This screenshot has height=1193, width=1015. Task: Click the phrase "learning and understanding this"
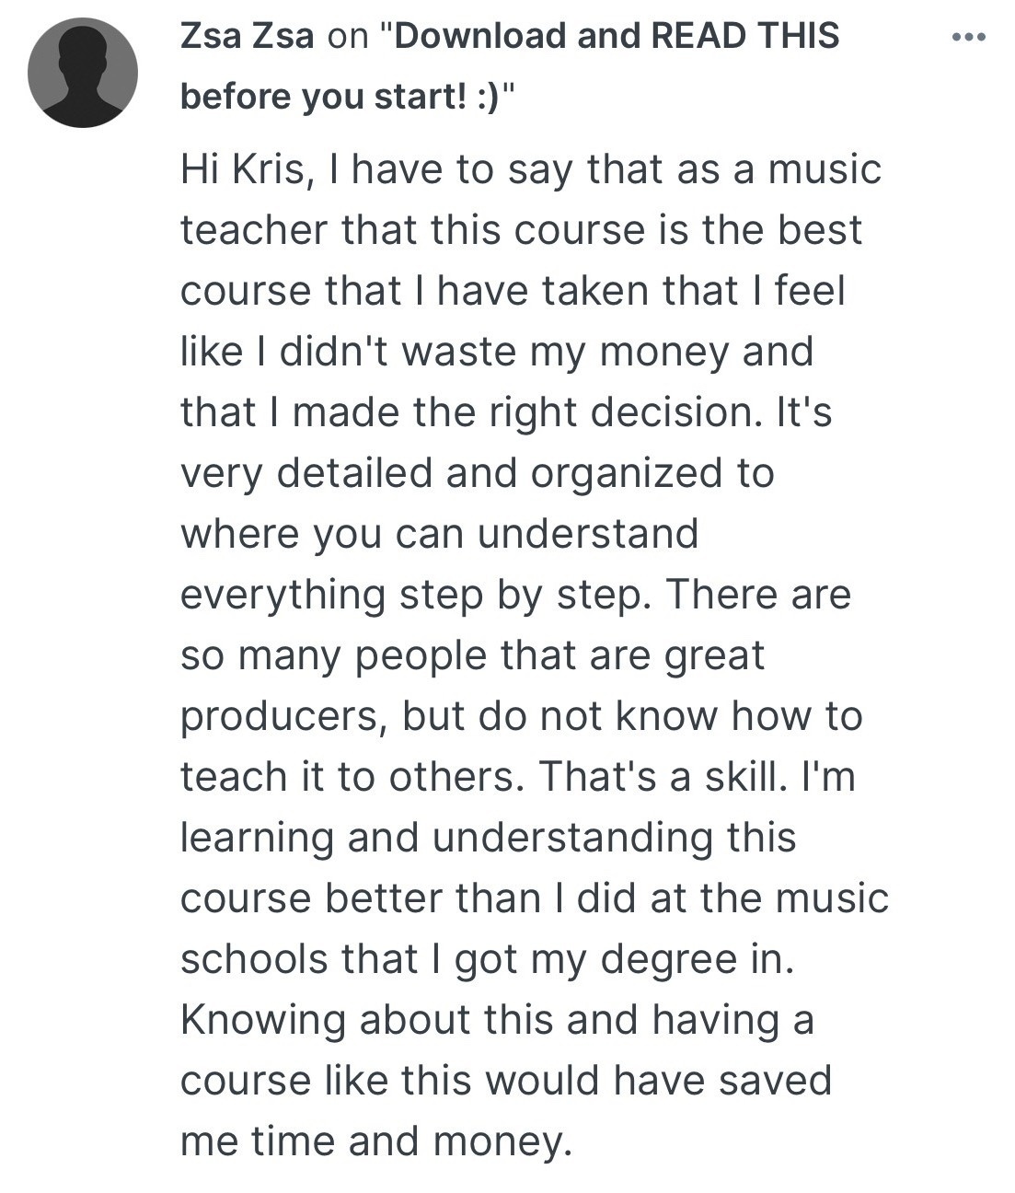click(488, 838)
